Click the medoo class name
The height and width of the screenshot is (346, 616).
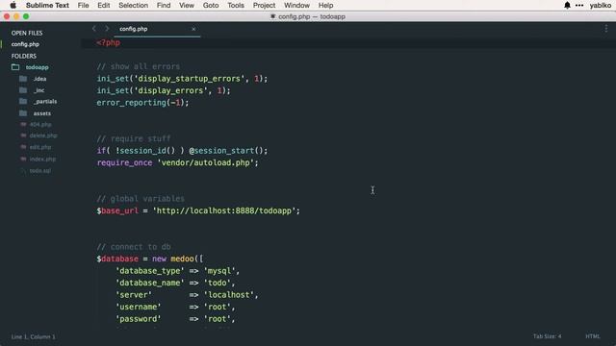pos(182,259)
